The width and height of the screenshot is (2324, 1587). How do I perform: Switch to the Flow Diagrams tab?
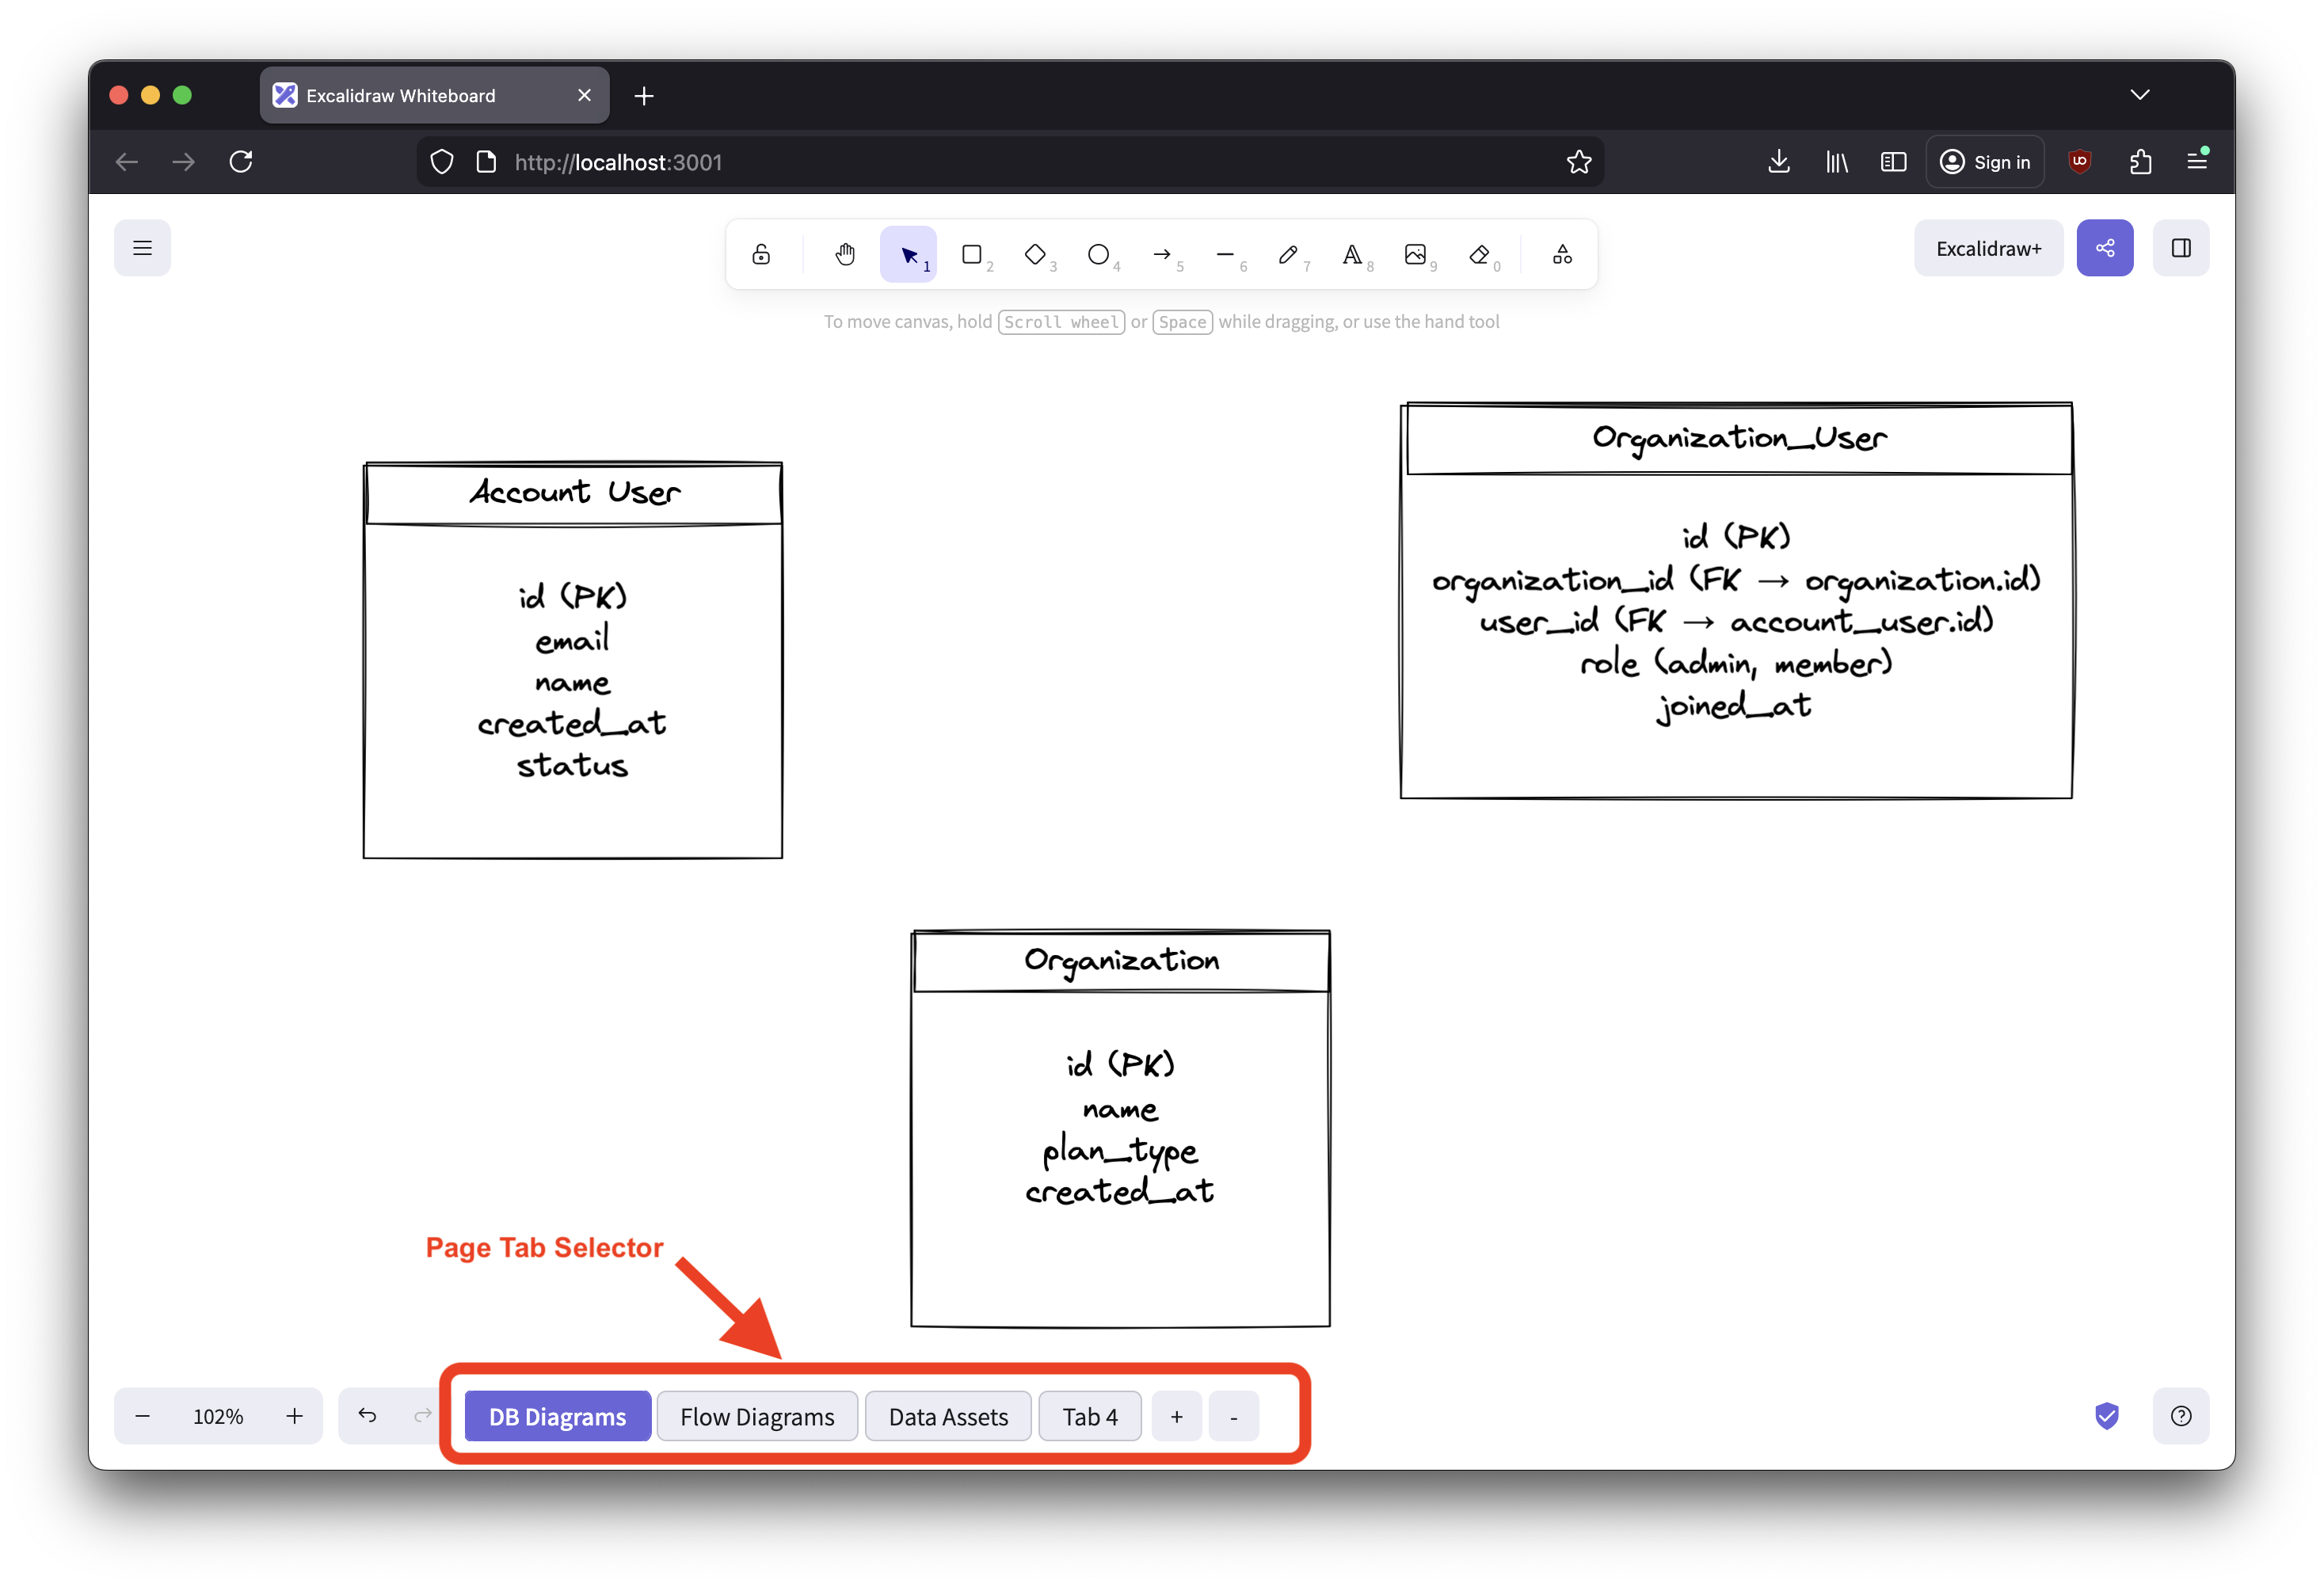pyautogui.click(x=757, y=1416)
